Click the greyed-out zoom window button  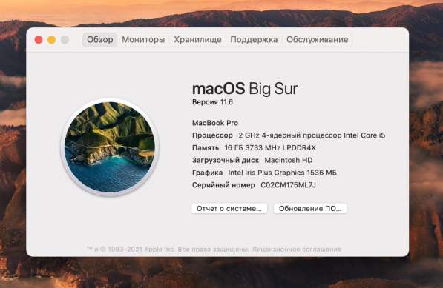point(65,40)
